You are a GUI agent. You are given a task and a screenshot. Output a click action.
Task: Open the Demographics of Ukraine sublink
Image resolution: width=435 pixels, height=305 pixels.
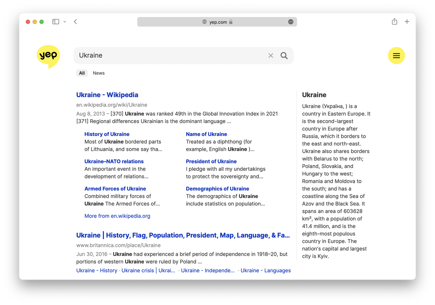217,189
